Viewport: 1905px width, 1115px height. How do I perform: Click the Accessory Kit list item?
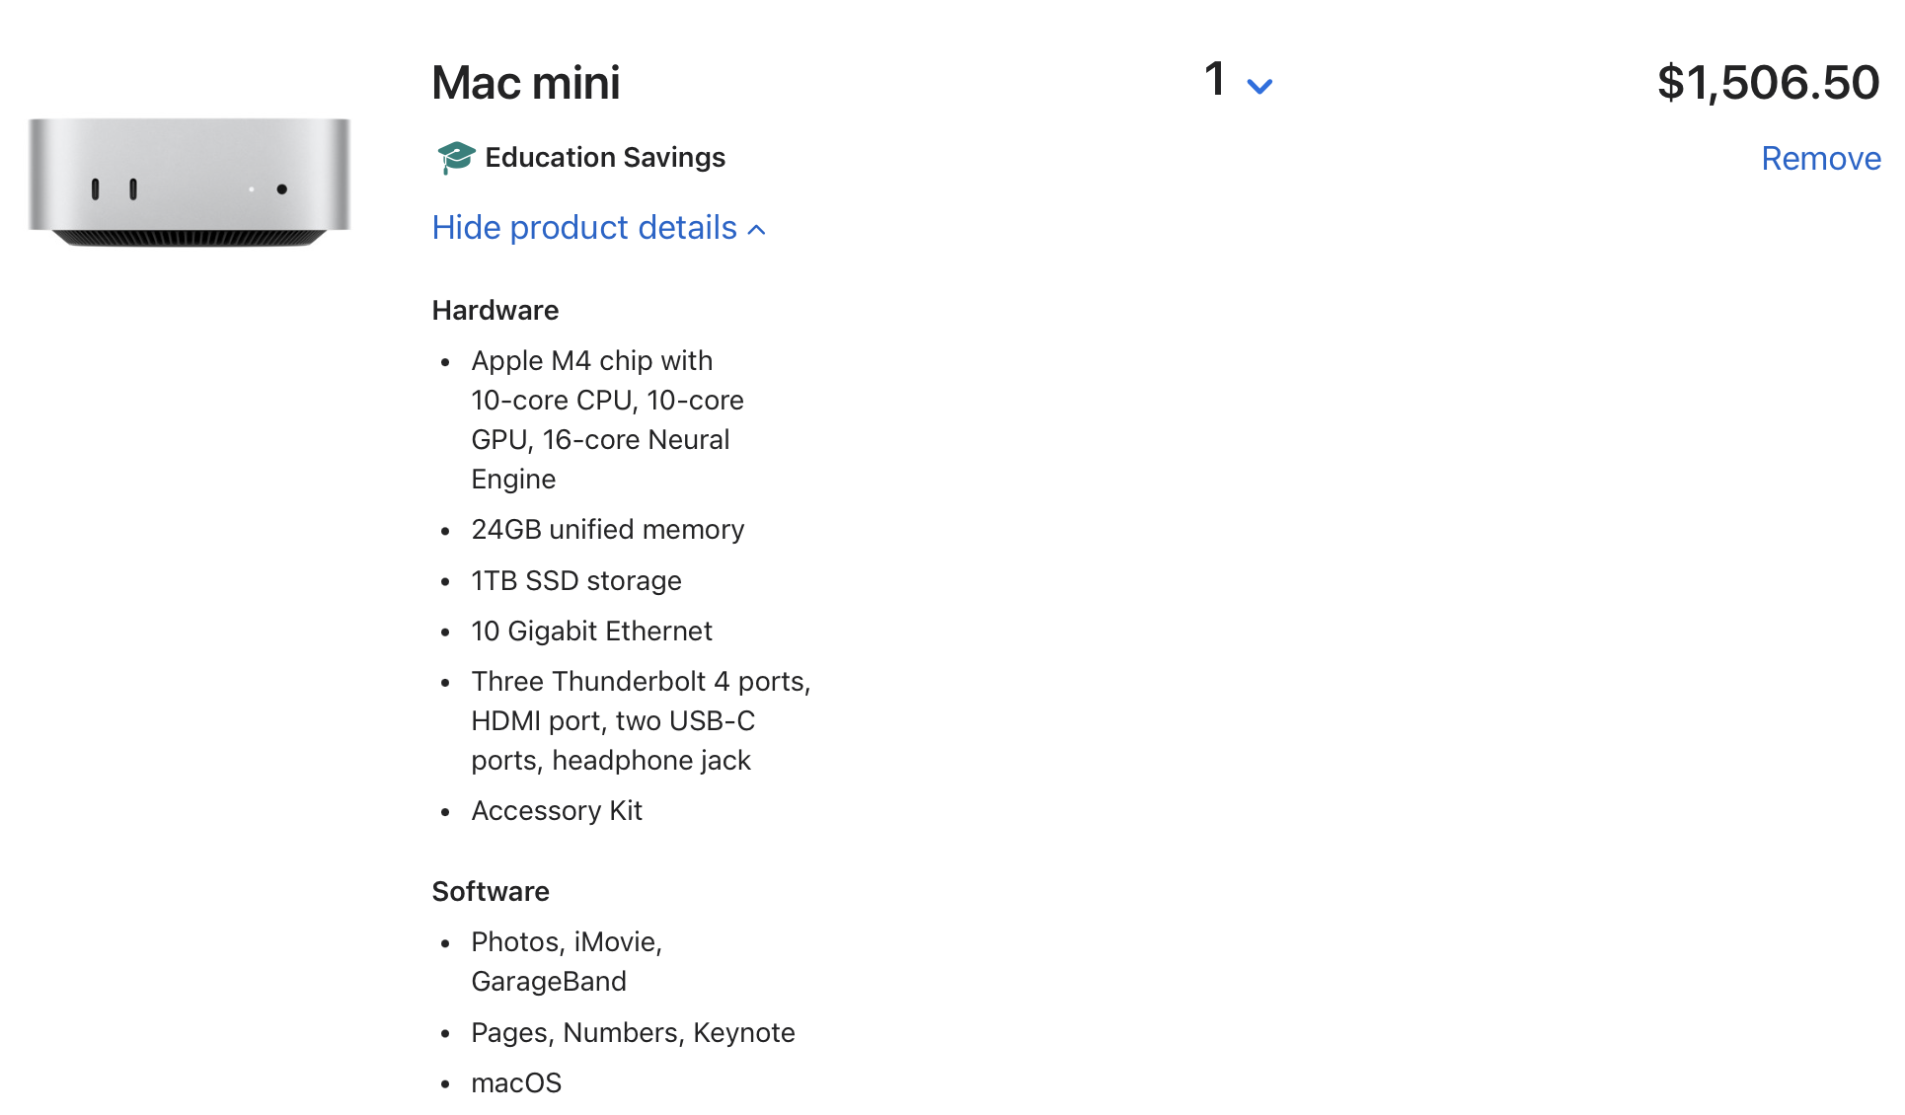[557, 811]
